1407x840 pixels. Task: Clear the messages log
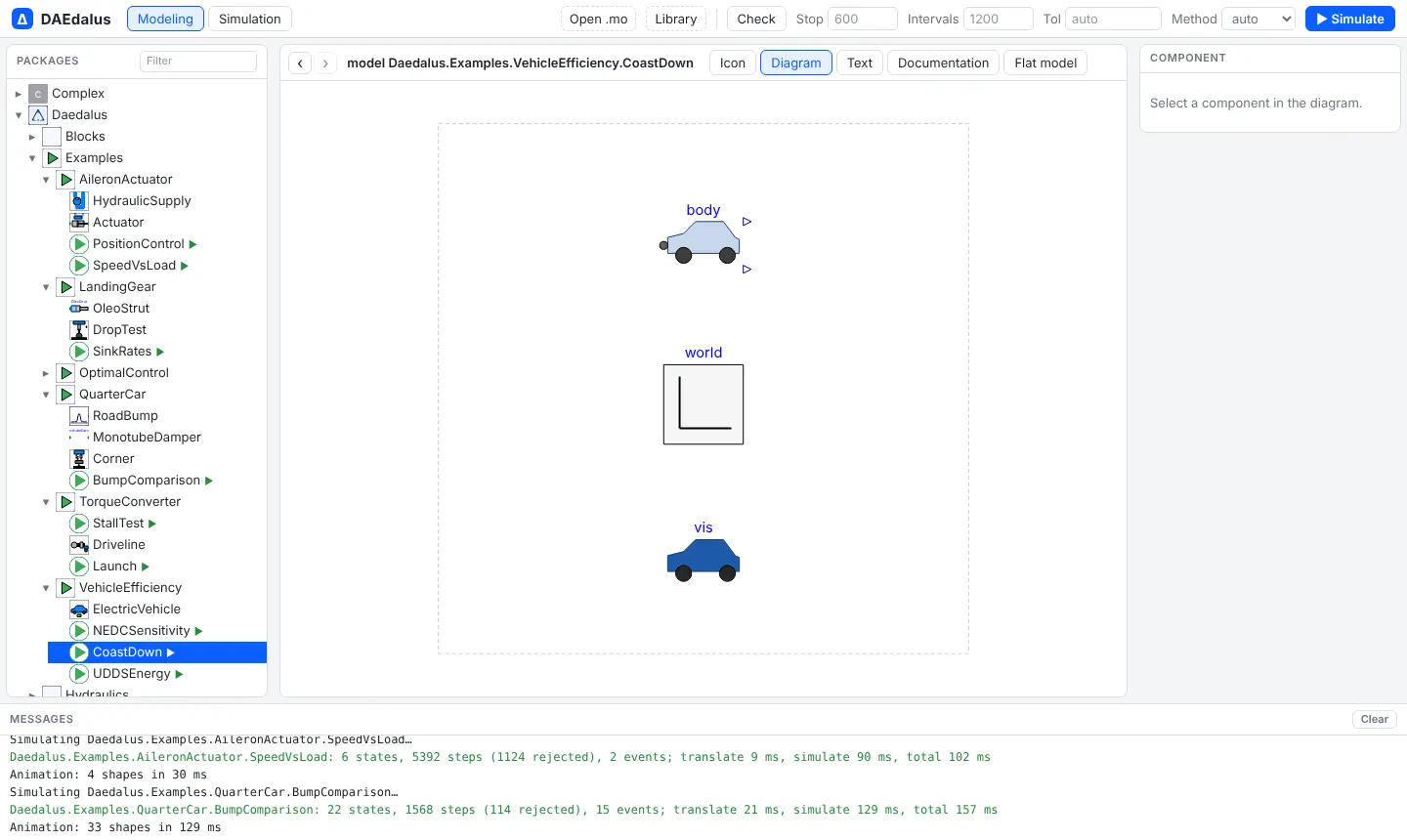point(1375,719)
